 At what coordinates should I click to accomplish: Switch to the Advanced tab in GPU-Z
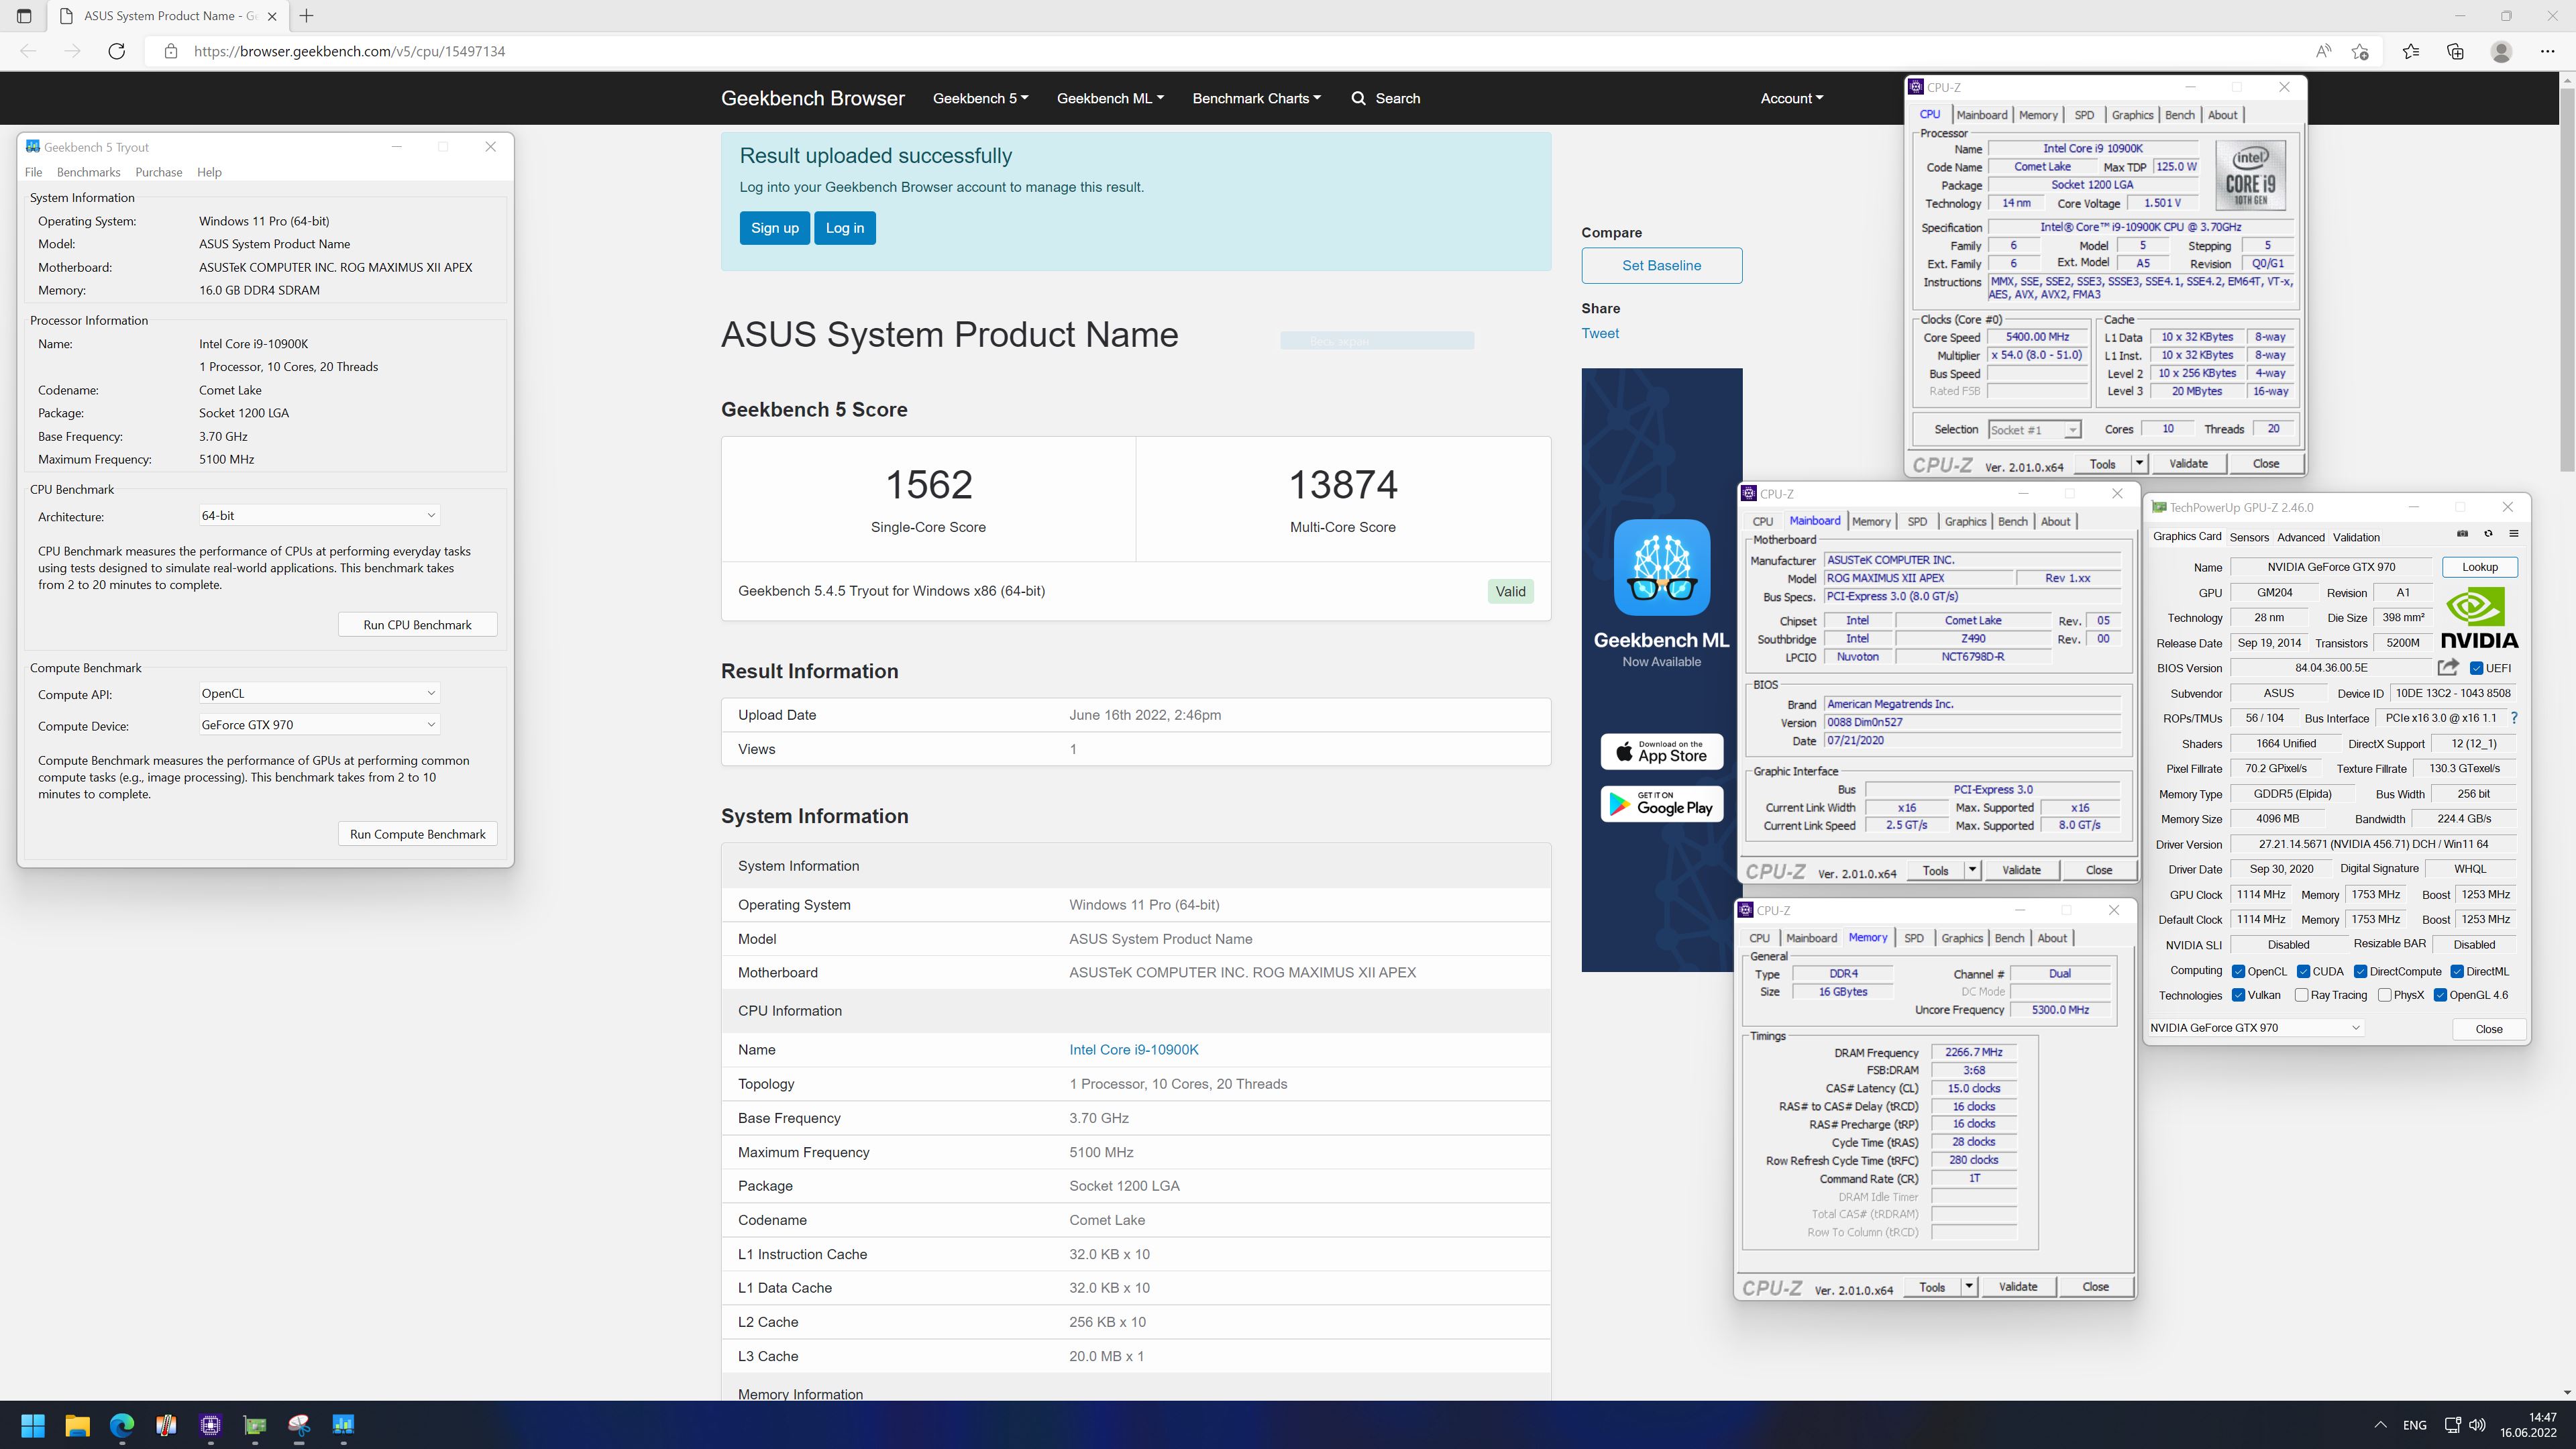pyautogui.click(x=2300, y=537)
